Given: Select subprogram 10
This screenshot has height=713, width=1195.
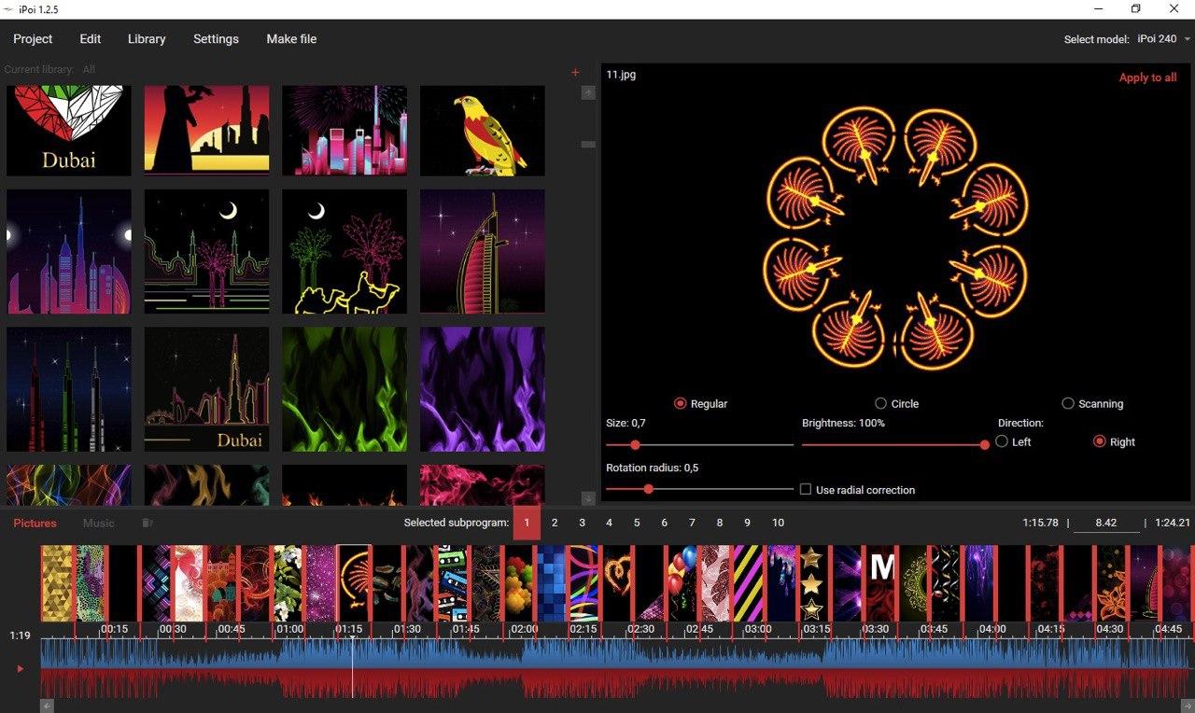Looking at the screenshot, I should pos(778,523).
